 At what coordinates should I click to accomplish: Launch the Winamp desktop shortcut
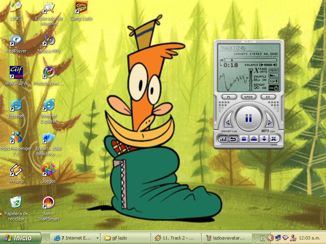pos(16,174)
